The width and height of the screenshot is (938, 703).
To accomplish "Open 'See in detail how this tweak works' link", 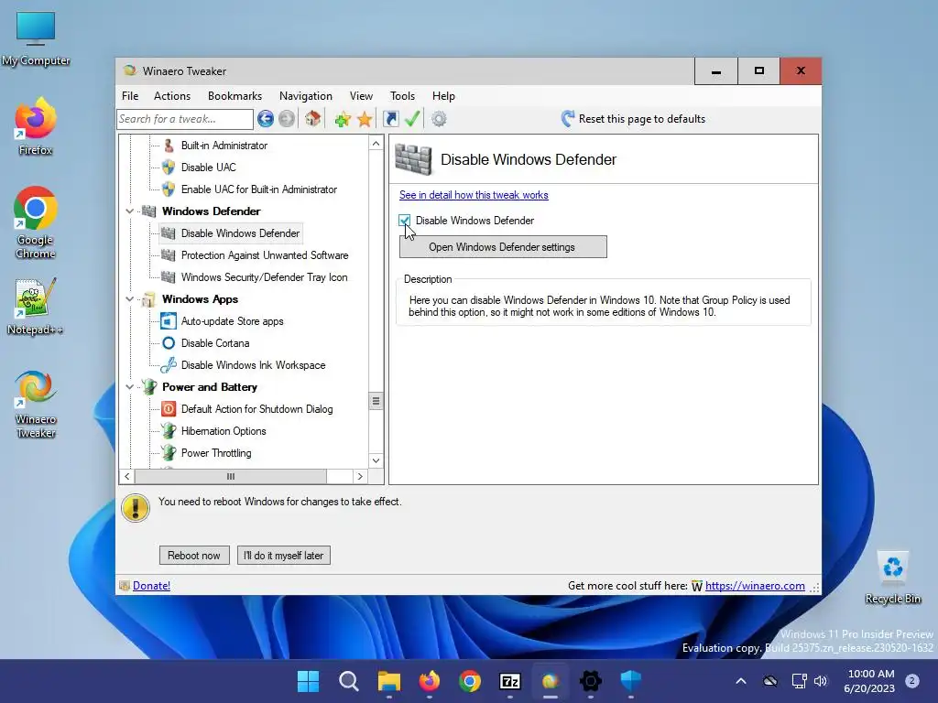I will 474,195.
